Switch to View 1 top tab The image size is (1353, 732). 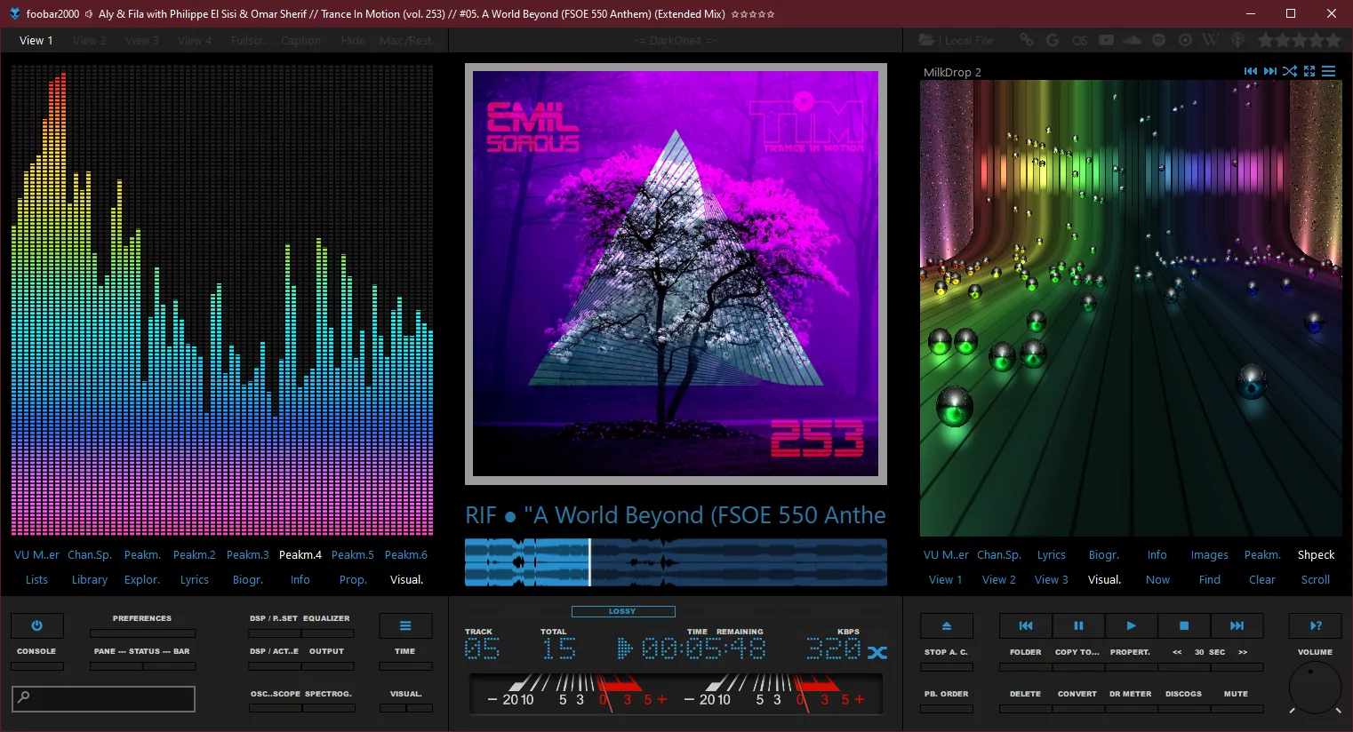click(36, 40)
